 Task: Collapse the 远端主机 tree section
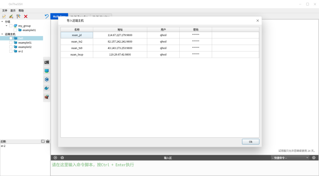2,34
